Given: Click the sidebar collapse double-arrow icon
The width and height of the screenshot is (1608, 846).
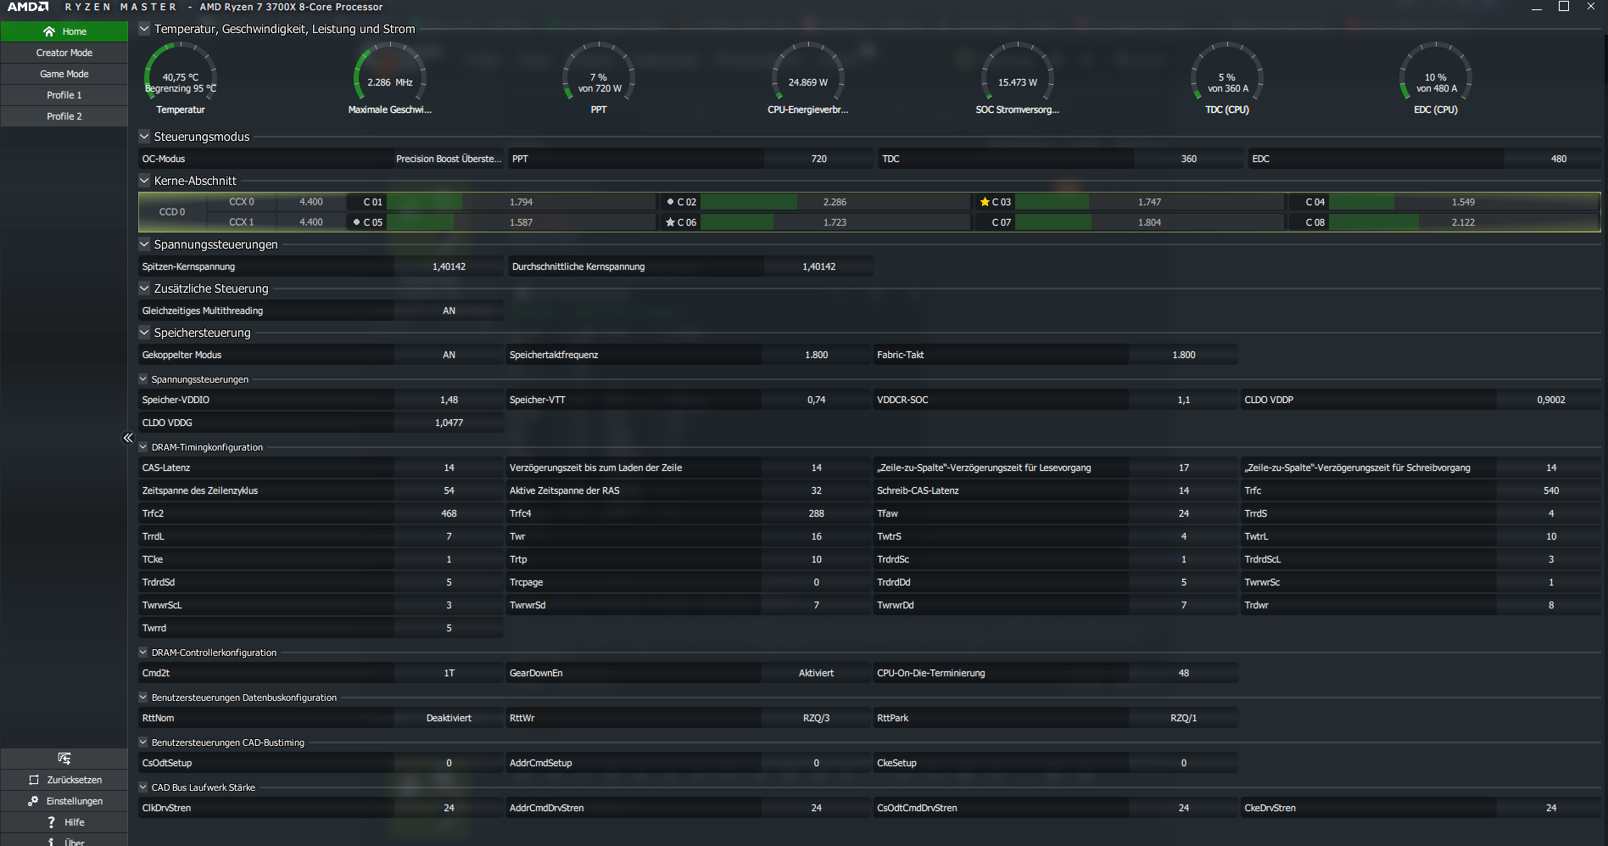Looking at the screenshot, I should [128, 438].
